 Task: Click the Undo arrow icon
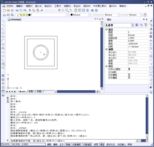click(x=47, y=10)
